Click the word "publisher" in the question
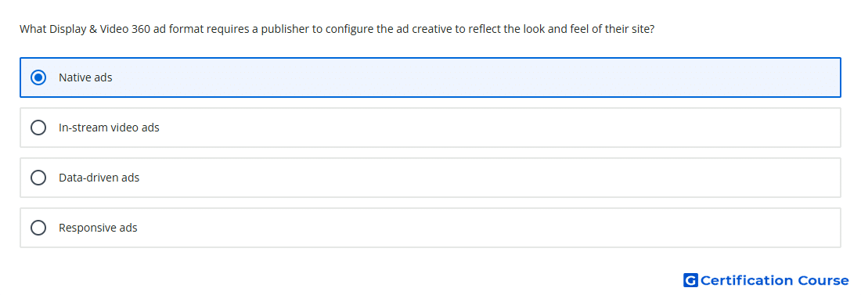The height and width of the screenshot is (295, 861). tap(285, 29)
